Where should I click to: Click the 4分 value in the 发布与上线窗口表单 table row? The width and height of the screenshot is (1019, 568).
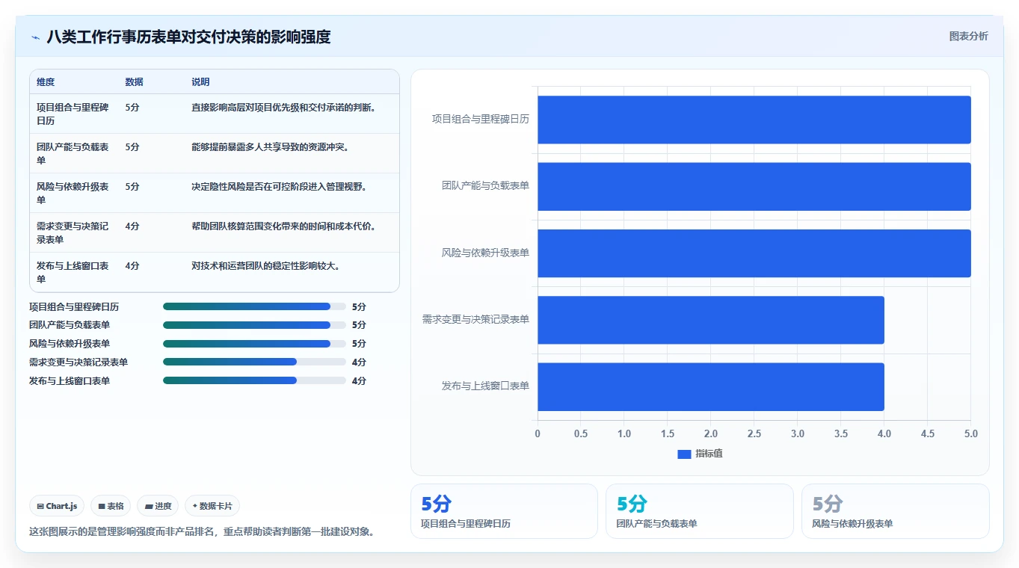[x=132, y=265]
